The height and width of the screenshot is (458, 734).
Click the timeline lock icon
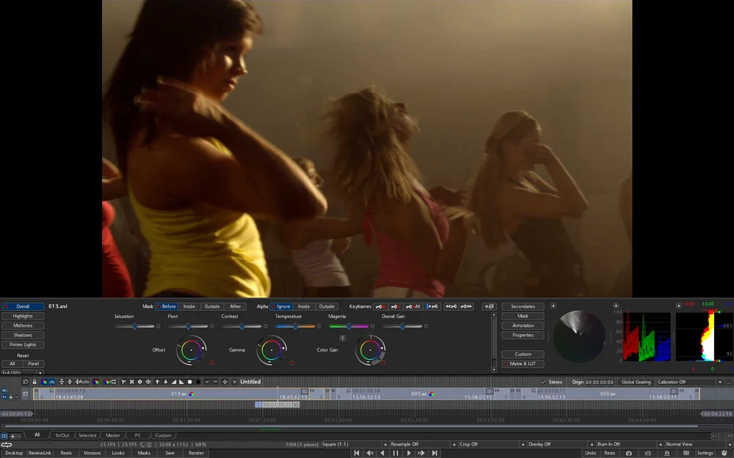point(34,382)
